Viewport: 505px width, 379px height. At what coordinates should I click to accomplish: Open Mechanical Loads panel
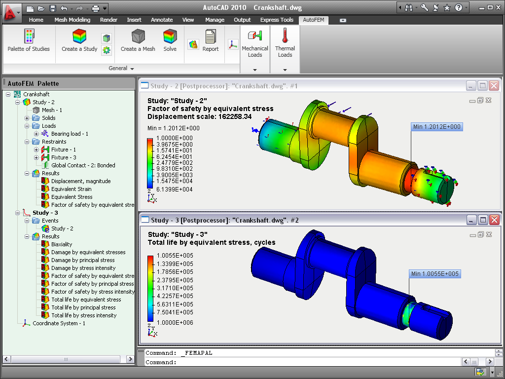tap(255, 43)
